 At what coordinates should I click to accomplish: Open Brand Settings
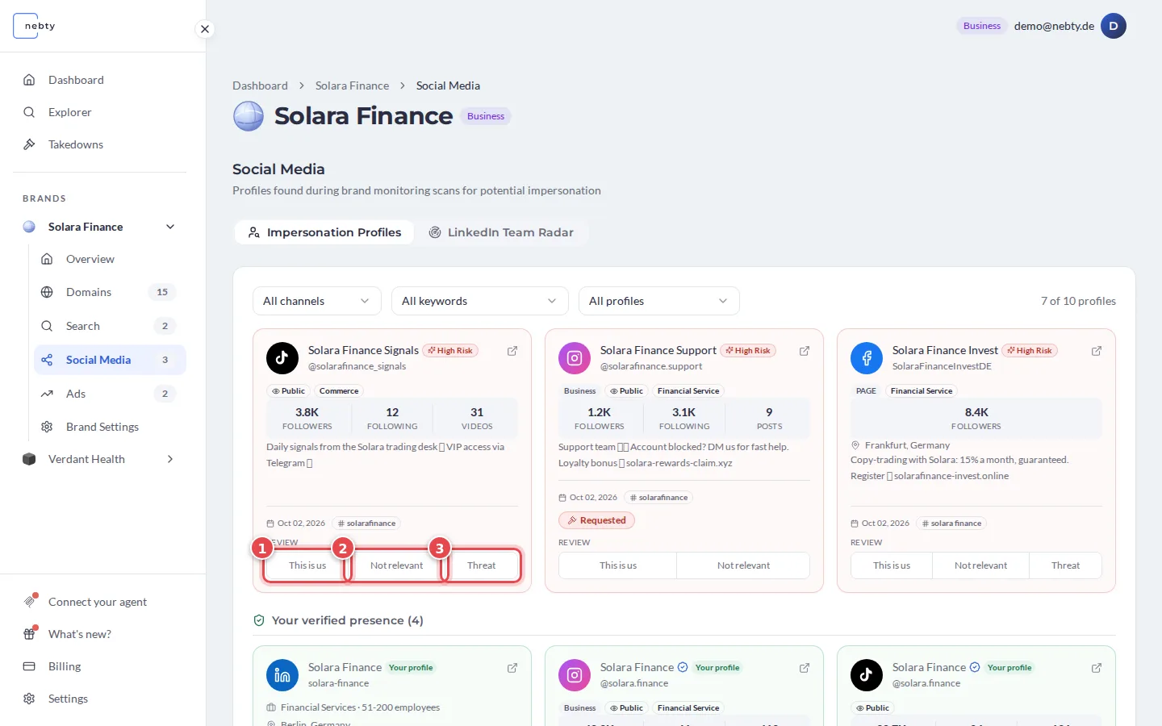click(110, 427)
